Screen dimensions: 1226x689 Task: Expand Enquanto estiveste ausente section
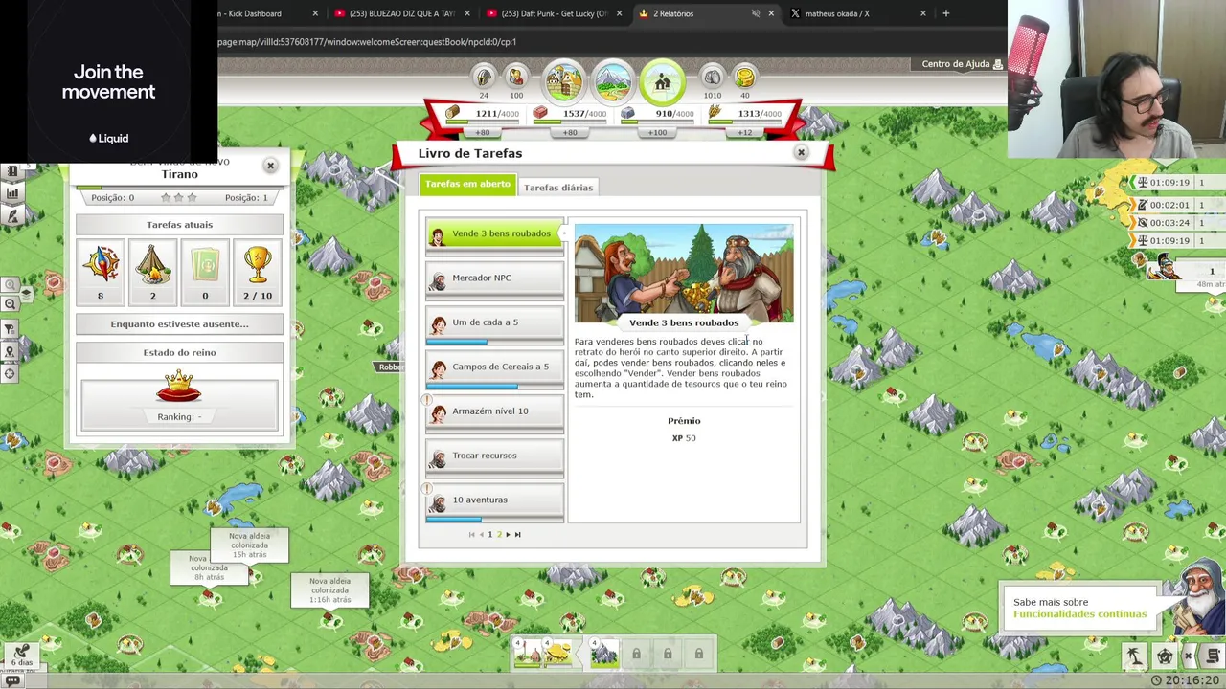click(x=179, y=323)
